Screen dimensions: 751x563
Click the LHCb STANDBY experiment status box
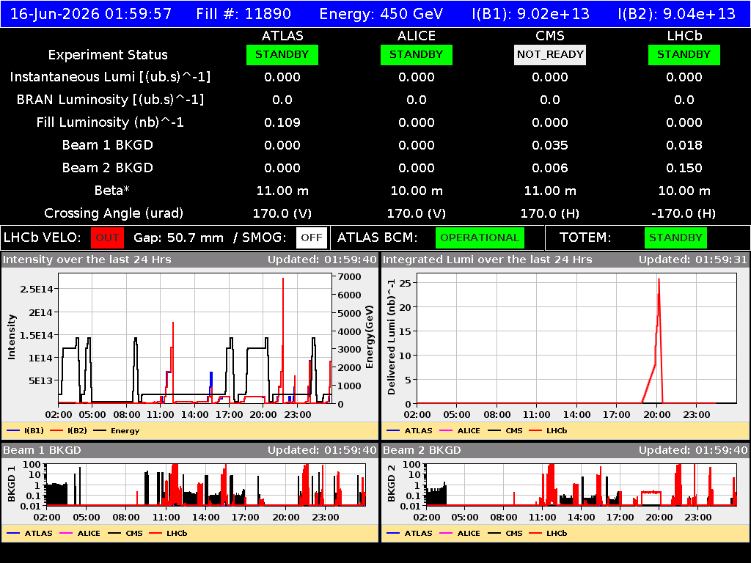(684, 55)
